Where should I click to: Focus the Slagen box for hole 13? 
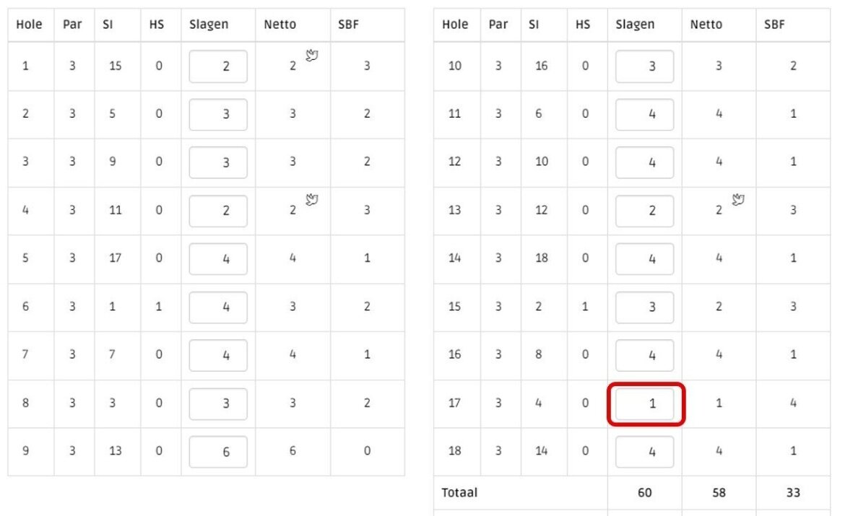(644, 211)
